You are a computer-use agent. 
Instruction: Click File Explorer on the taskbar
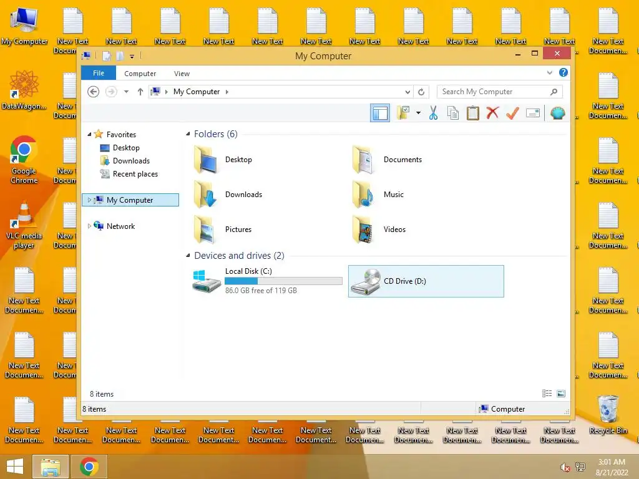click(x=50, y=467)
